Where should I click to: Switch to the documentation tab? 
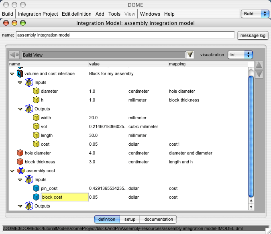159,219
